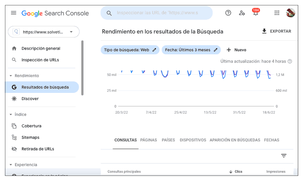
Task: Switch to the PAÍSES tab
Action: pyautogui.click(x=168, y=140)
